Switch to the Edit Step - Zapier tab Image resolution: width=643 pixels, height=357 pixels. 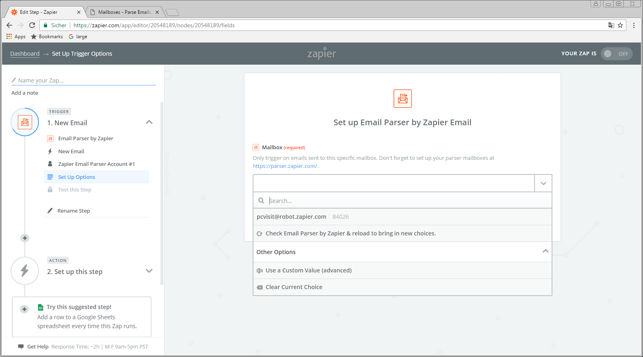(45, 12)
